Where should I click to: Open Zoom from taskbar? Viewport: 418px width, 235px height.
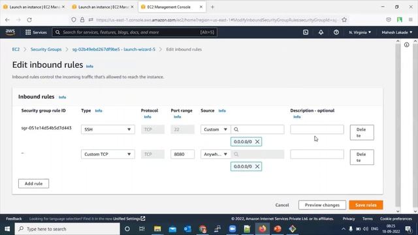pyautogui.click(x=233, y=229)
